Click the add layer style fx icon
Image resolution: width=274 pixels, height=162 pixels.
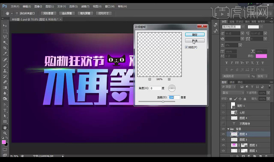click(237, 156)
